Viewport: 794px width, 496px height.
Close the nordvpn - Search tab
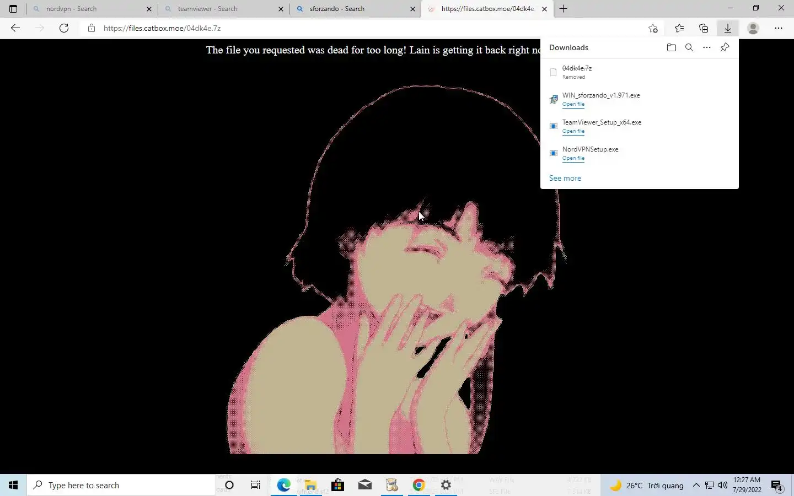pyautogui.click(x=149, y=9)
